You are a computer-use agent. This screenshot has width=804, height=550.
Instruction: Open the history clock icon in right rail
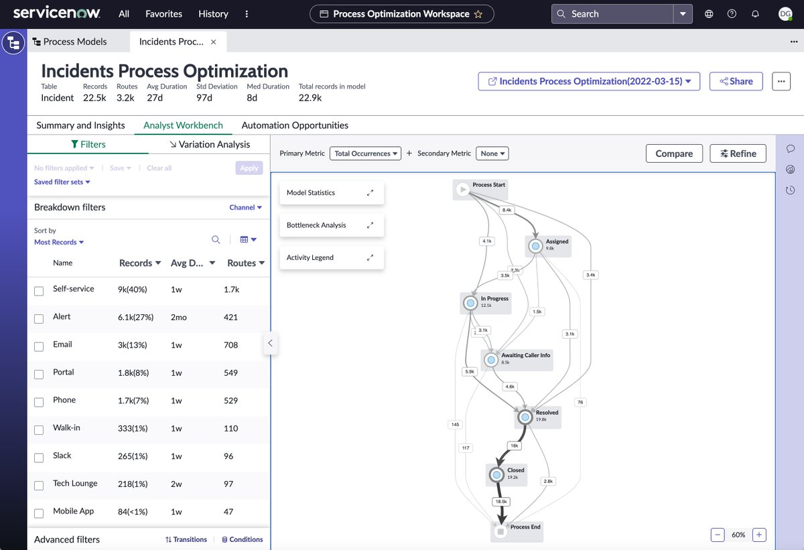pos(790,190)
